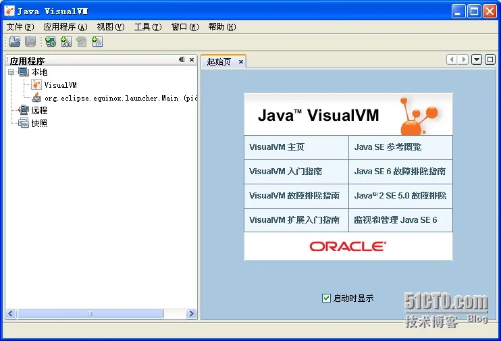Click the computer icon beside 本地
This screenshot has width=501, height=341.
tap(24, 72)
